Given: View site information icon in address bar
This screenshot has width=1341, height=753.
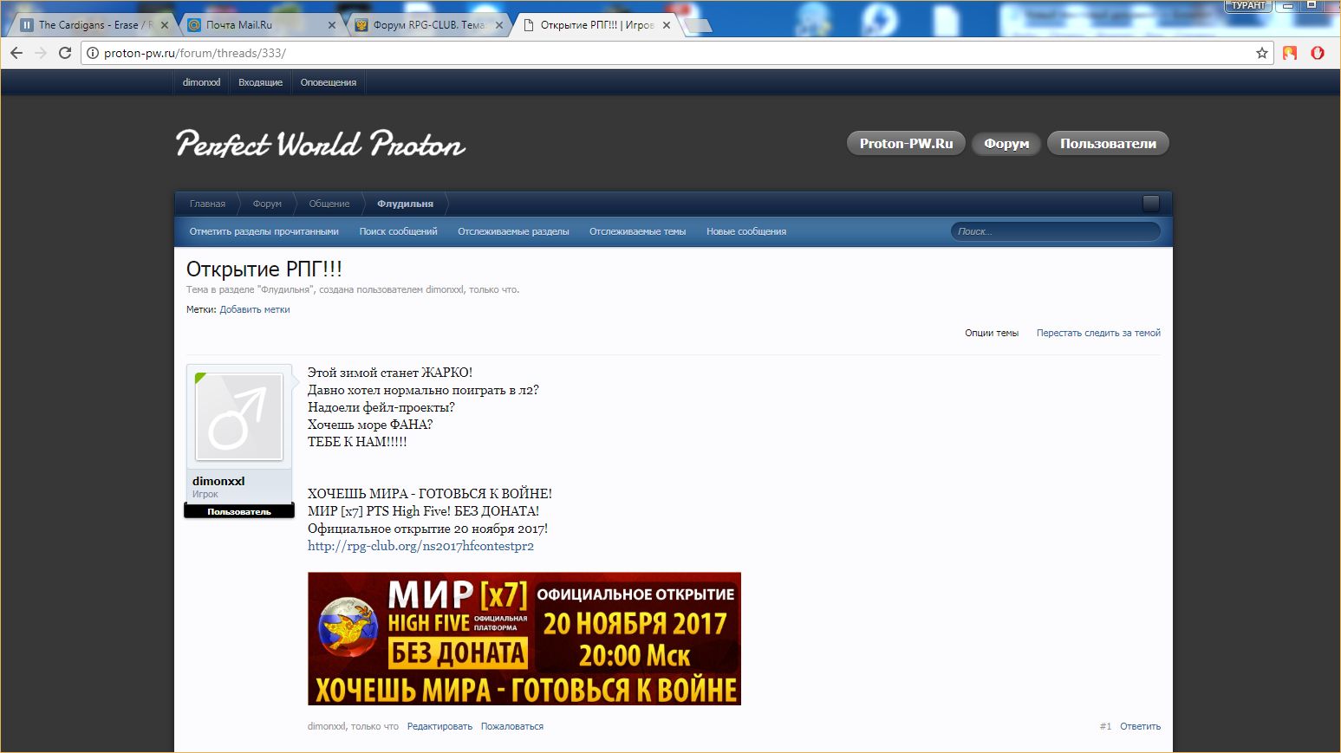Looking at the screenshot, I should click(x=93, y=53).
